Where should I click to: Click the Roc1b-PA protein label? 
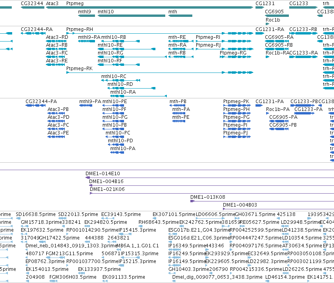[x=278, y=109]
